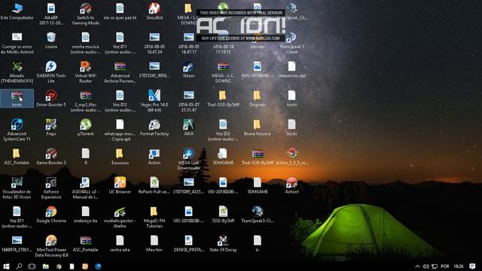
Task: Open Bruna fonseca folder
Action: click(258, 127)
